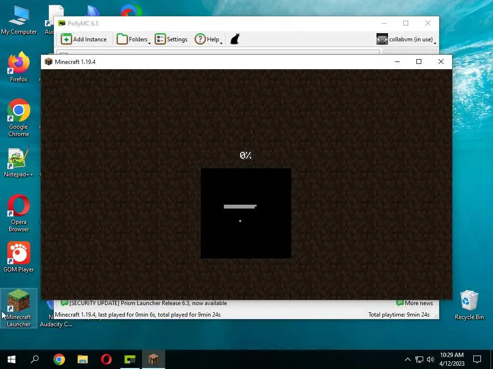
Task: Click the Minecraft 1.19.4 last played status text
Action: (x=138, y=315)
